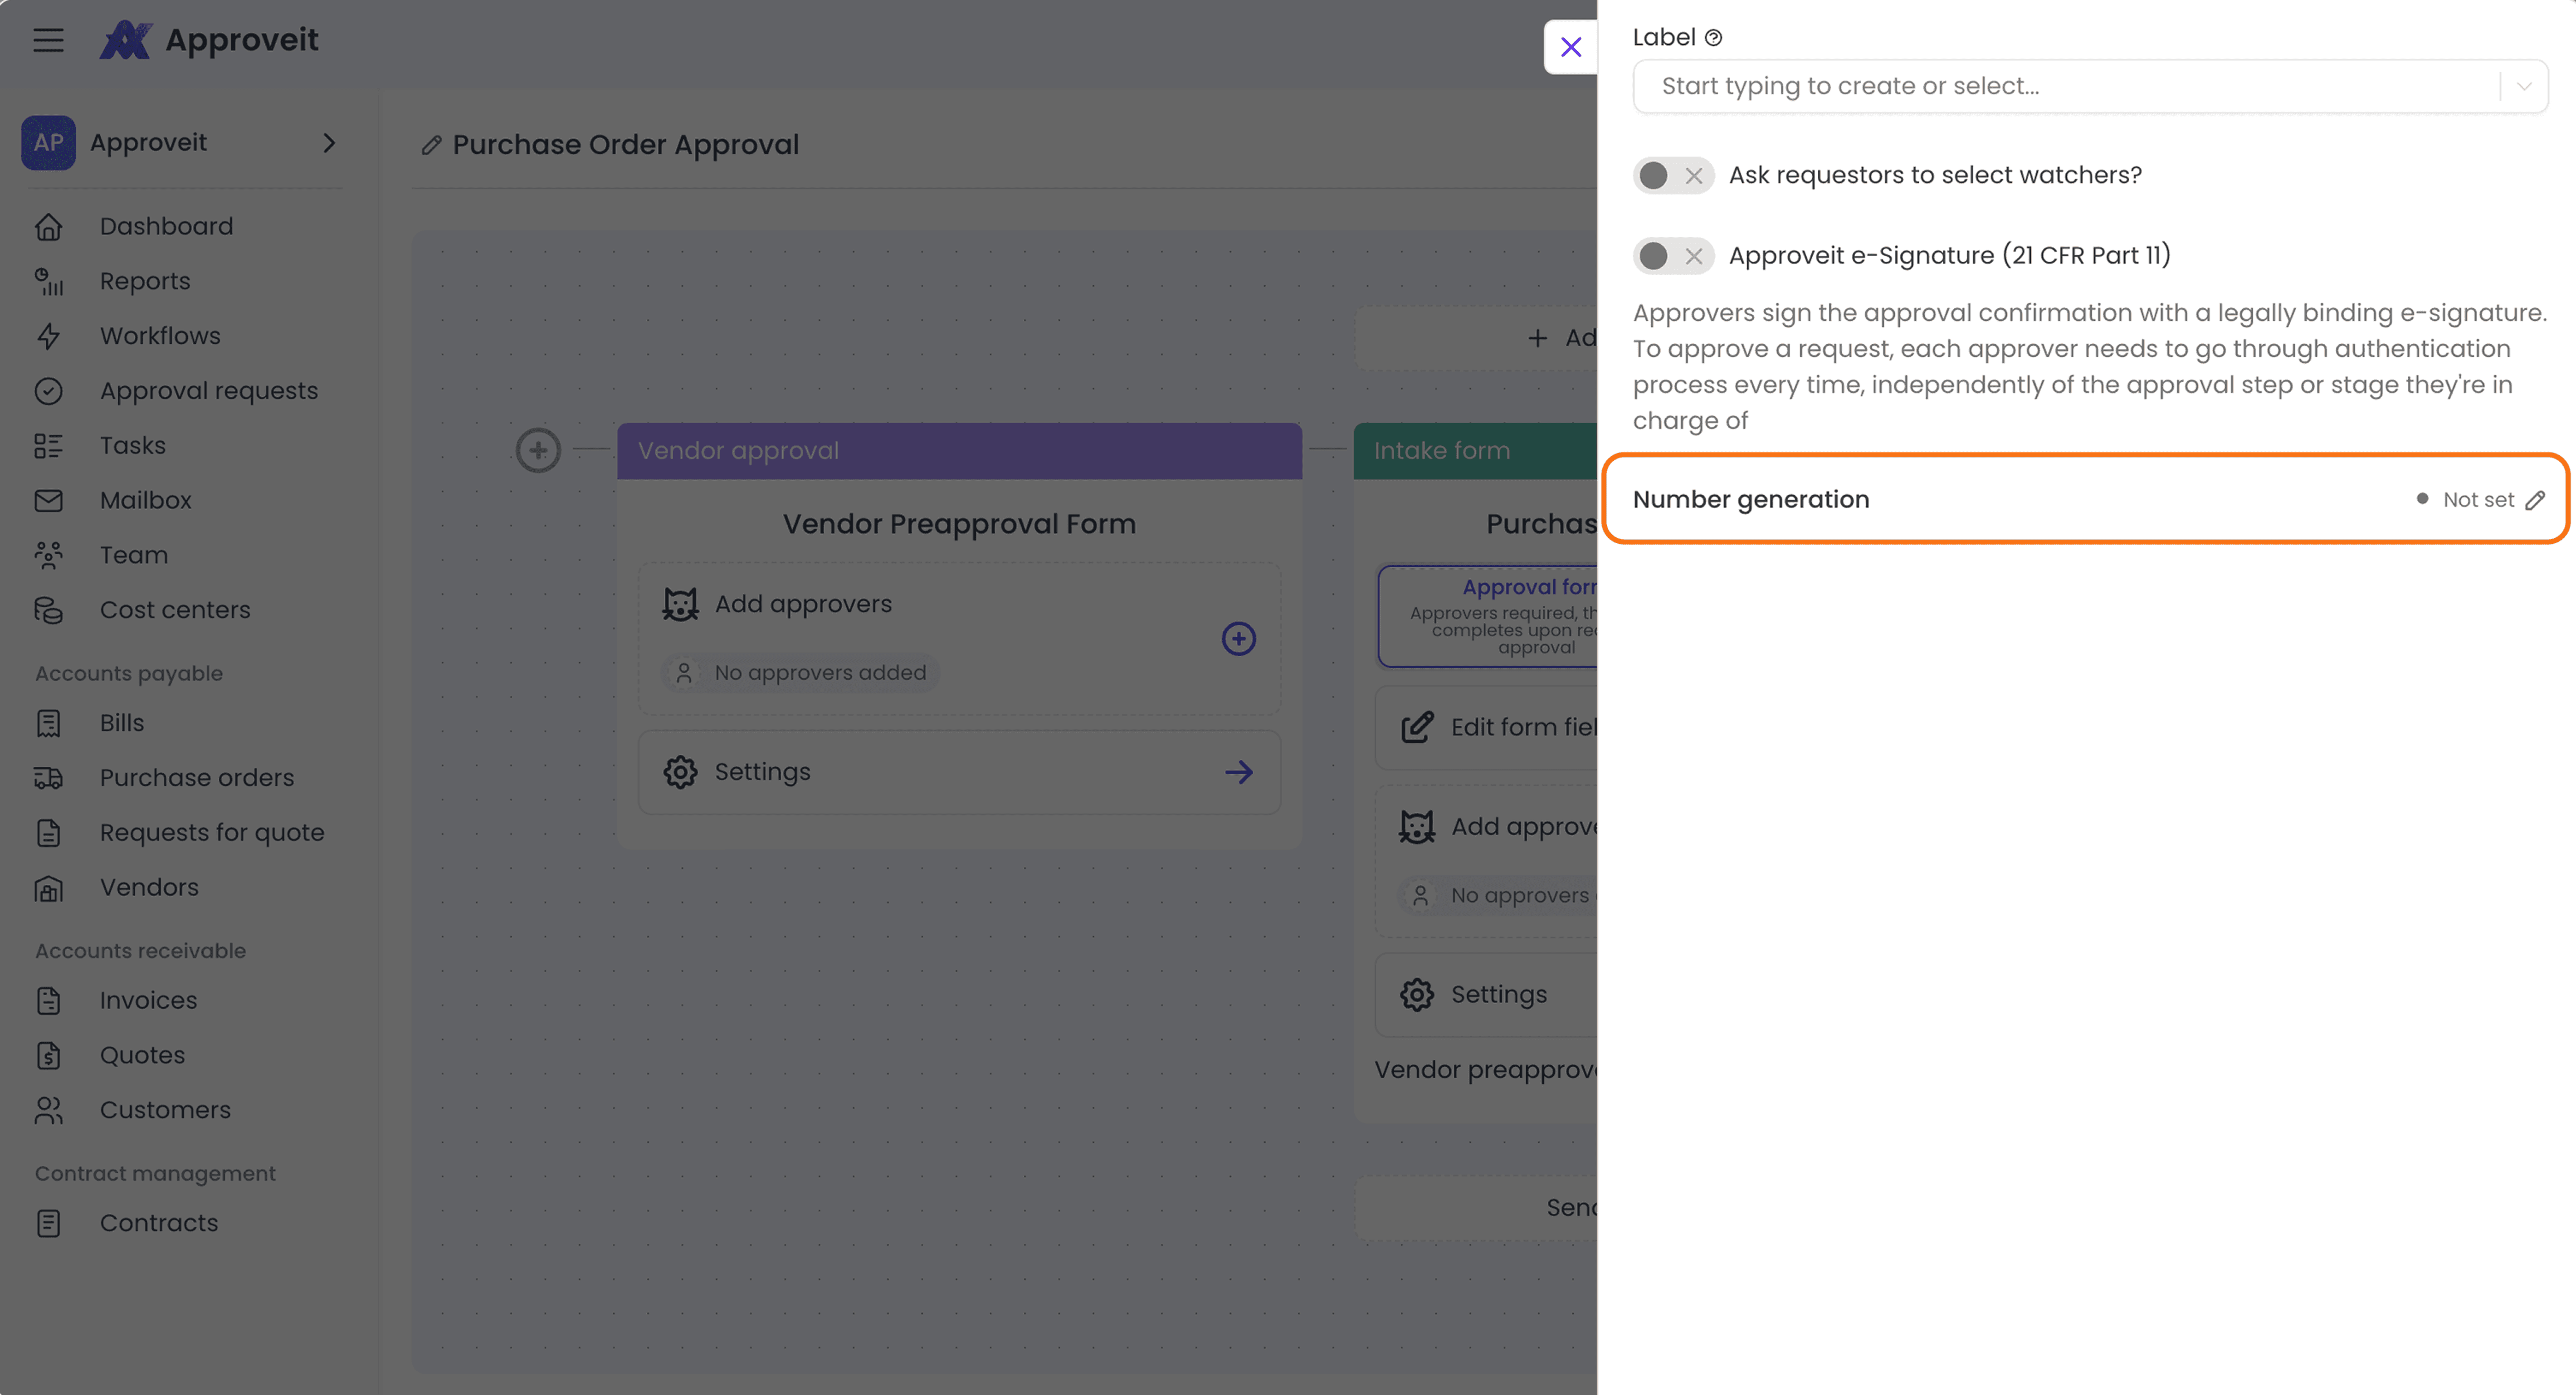Click the Label help icon
Viewport: 2576px width, 1395px height.
1713,38
